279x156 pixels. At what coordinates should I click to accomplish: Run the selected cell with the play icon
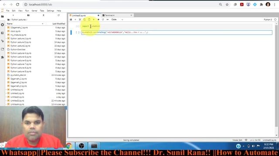click(x=94, y=19)
